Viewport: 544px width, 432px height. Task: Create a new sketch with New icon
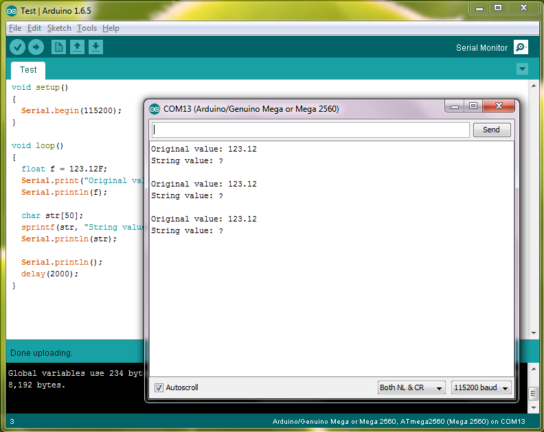[x=58, y=47]
